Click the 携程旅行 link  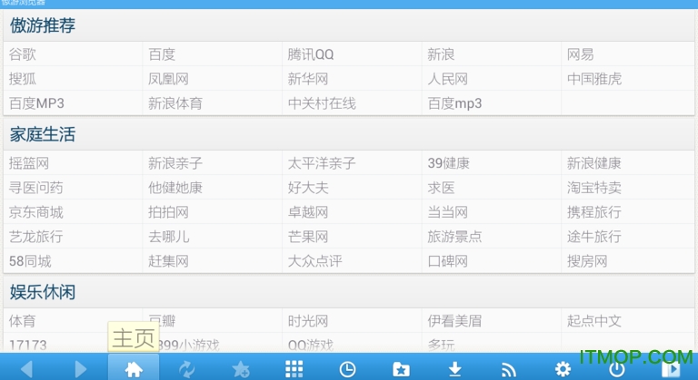tap(593, 212)
